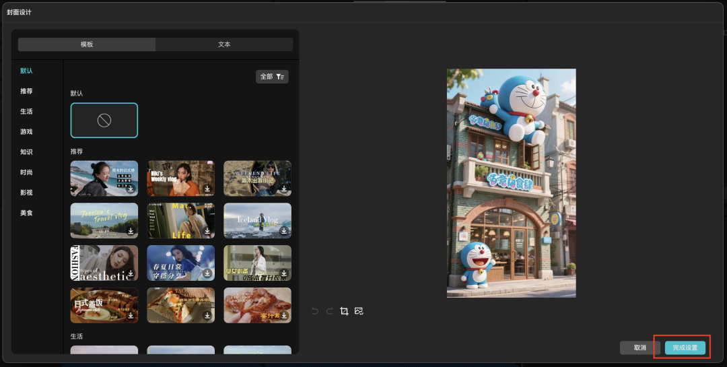Switch to the 模板 tab
727x367 pixels.
[x=87, y=44]
